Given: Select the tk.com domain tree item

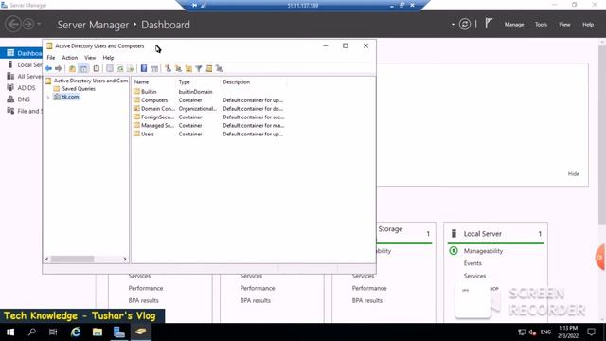Looking at the screenshot, I should [x=70, y=97].
